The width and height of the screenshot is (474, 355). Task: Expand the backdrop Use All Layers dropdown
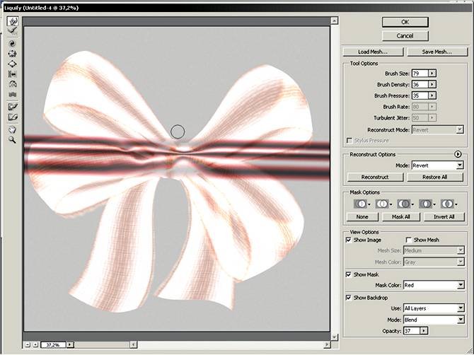click(x=432, y=308)
